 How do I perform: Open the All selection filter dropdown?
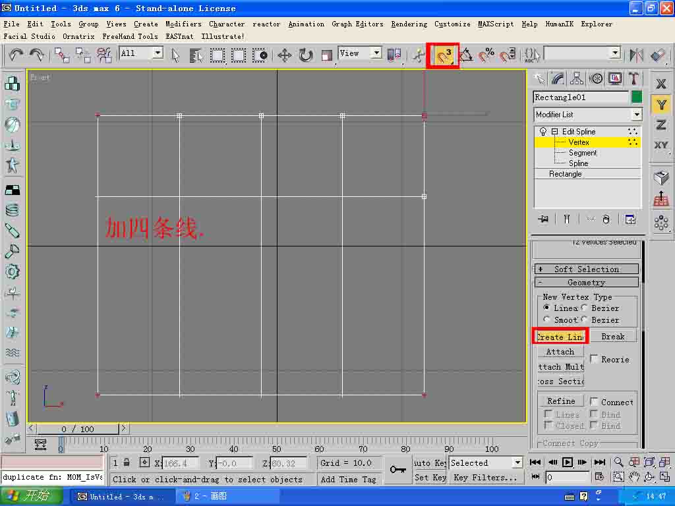158,53
